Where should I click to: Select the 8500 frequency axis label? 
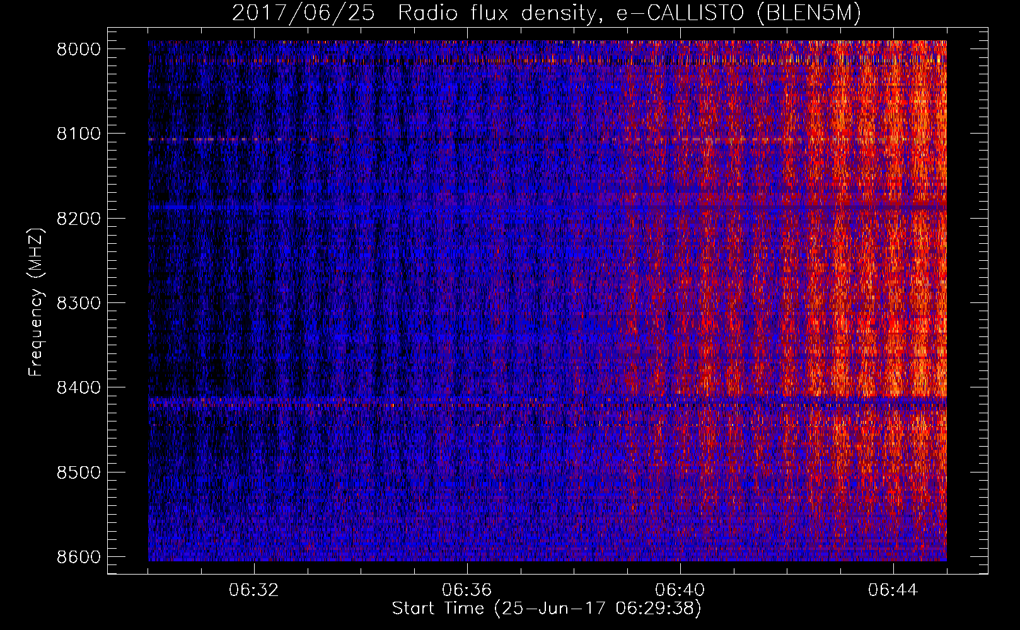[79, 472]
